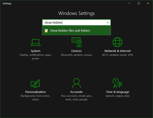
Task: Click the System heading text
Action: pos(35,51)
